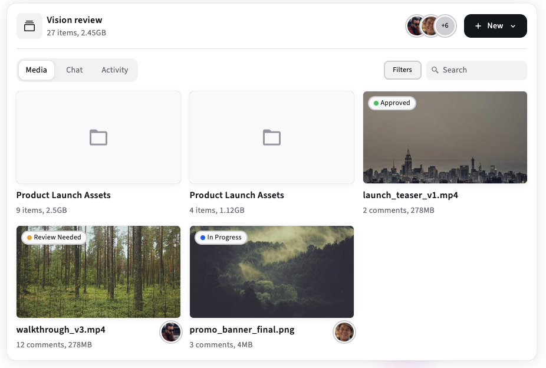Click the orange dot on the Review Needed badge
Image resolution: width=546 pixels, height=368 pixels.
[29, 238]
